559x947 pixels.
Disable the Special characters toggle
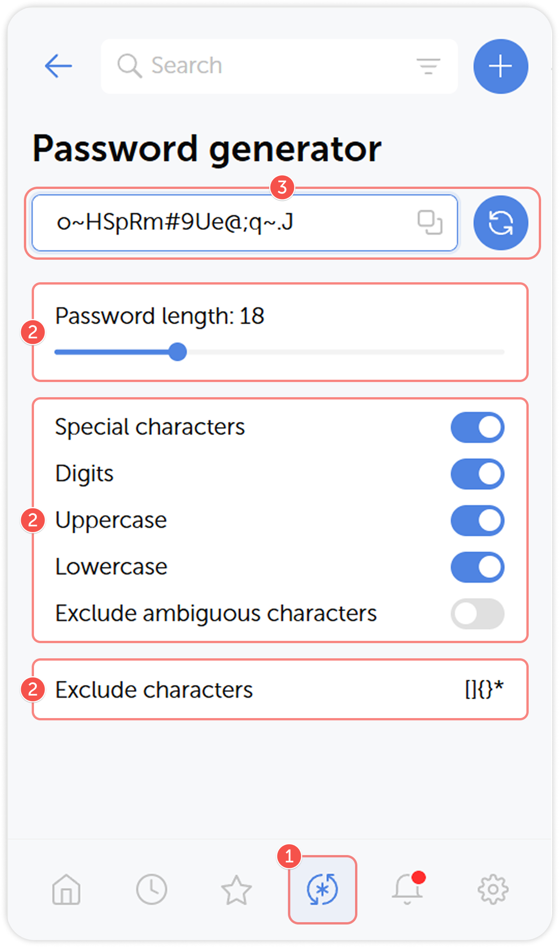coord(477,427)
